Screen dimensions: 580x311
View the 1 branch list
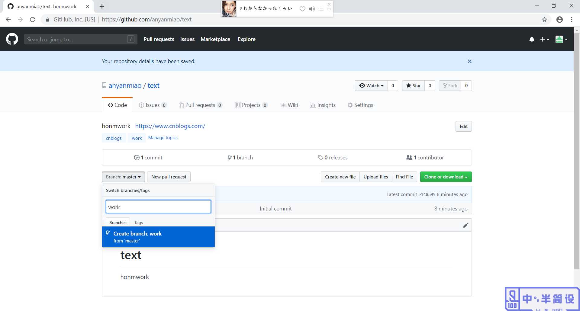pos(240,158)
